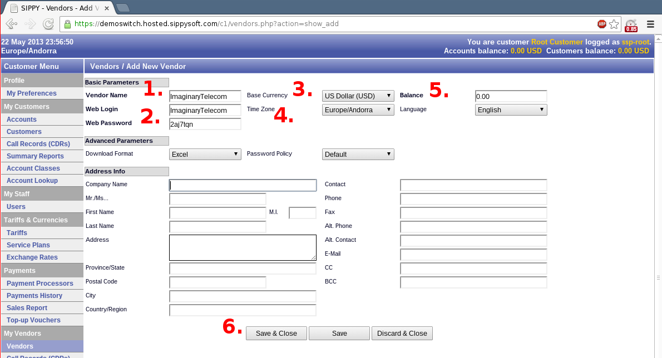662x358 pixels.
Task: Open the My Preferences link
Action: coord(31,93)
